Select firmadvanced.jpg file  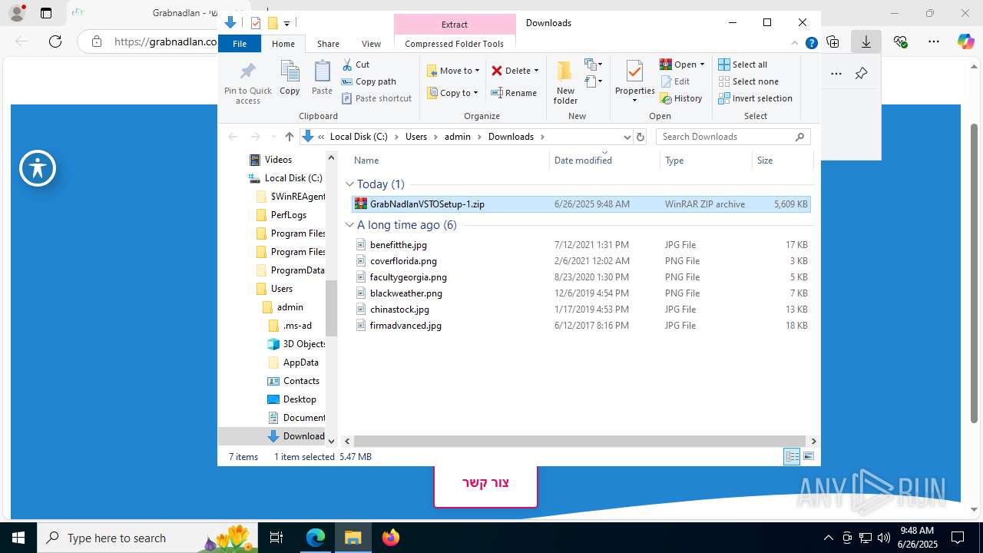click(581, 326)
